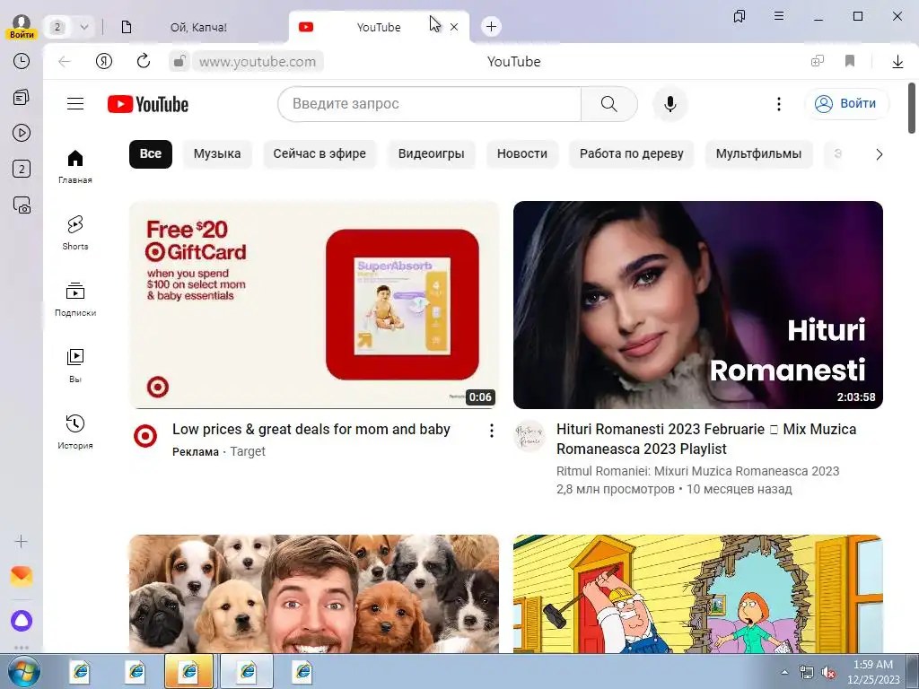Click the YouTube search input field
919x689 pixels.
(430, 104)
